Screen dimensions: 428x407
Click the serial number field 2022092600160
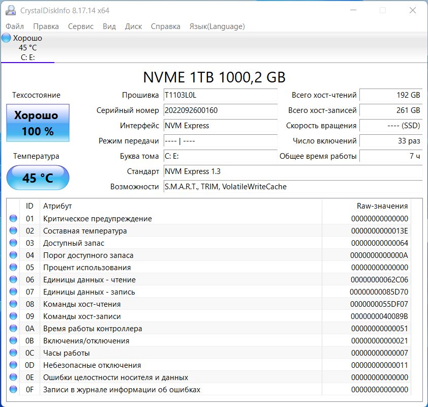point(221,110)
